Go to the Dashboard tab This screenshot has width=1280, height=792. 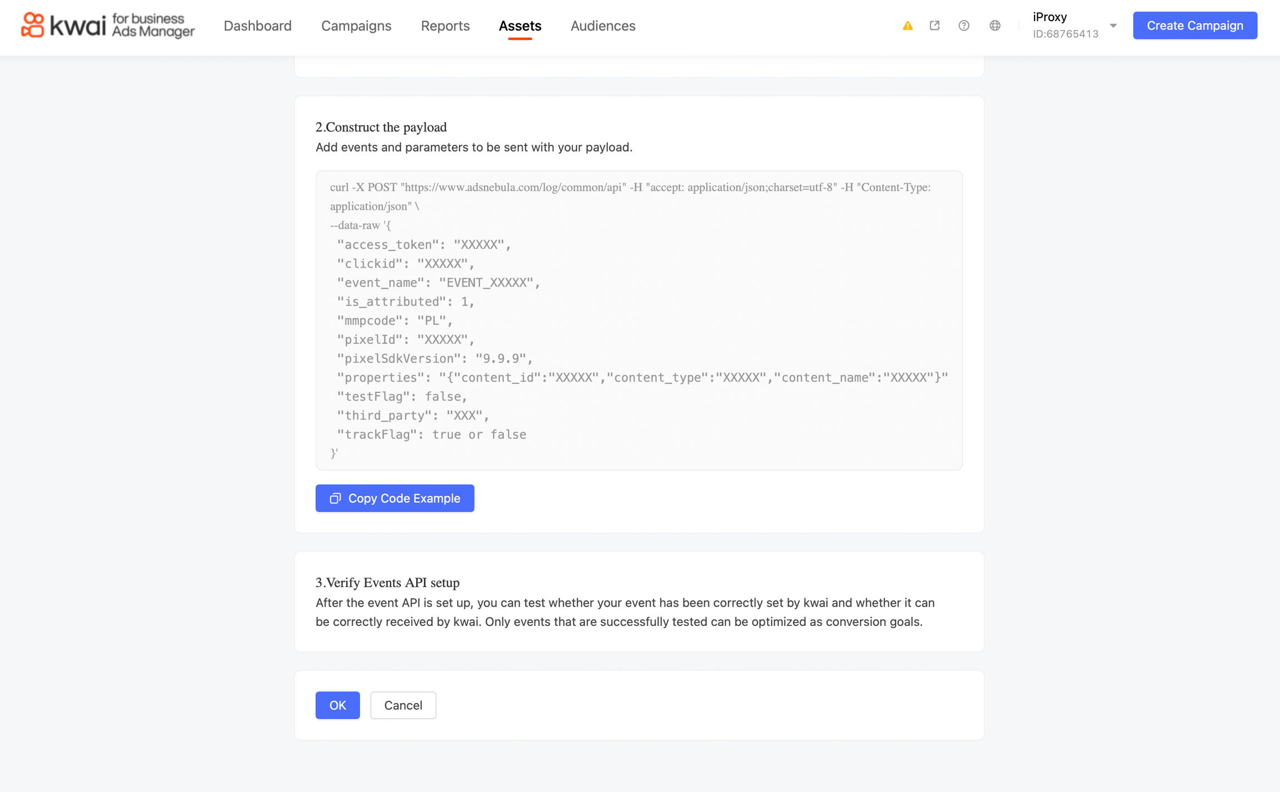click(257, 26)
